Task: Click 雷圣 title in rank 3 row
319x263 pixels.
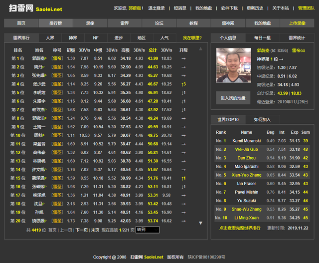Action: coord(57,75)
